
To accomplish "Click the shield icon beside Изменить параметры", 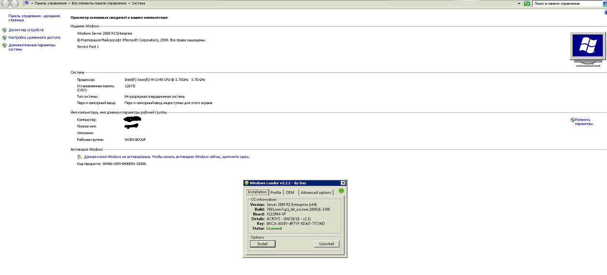I will point(573,120).
